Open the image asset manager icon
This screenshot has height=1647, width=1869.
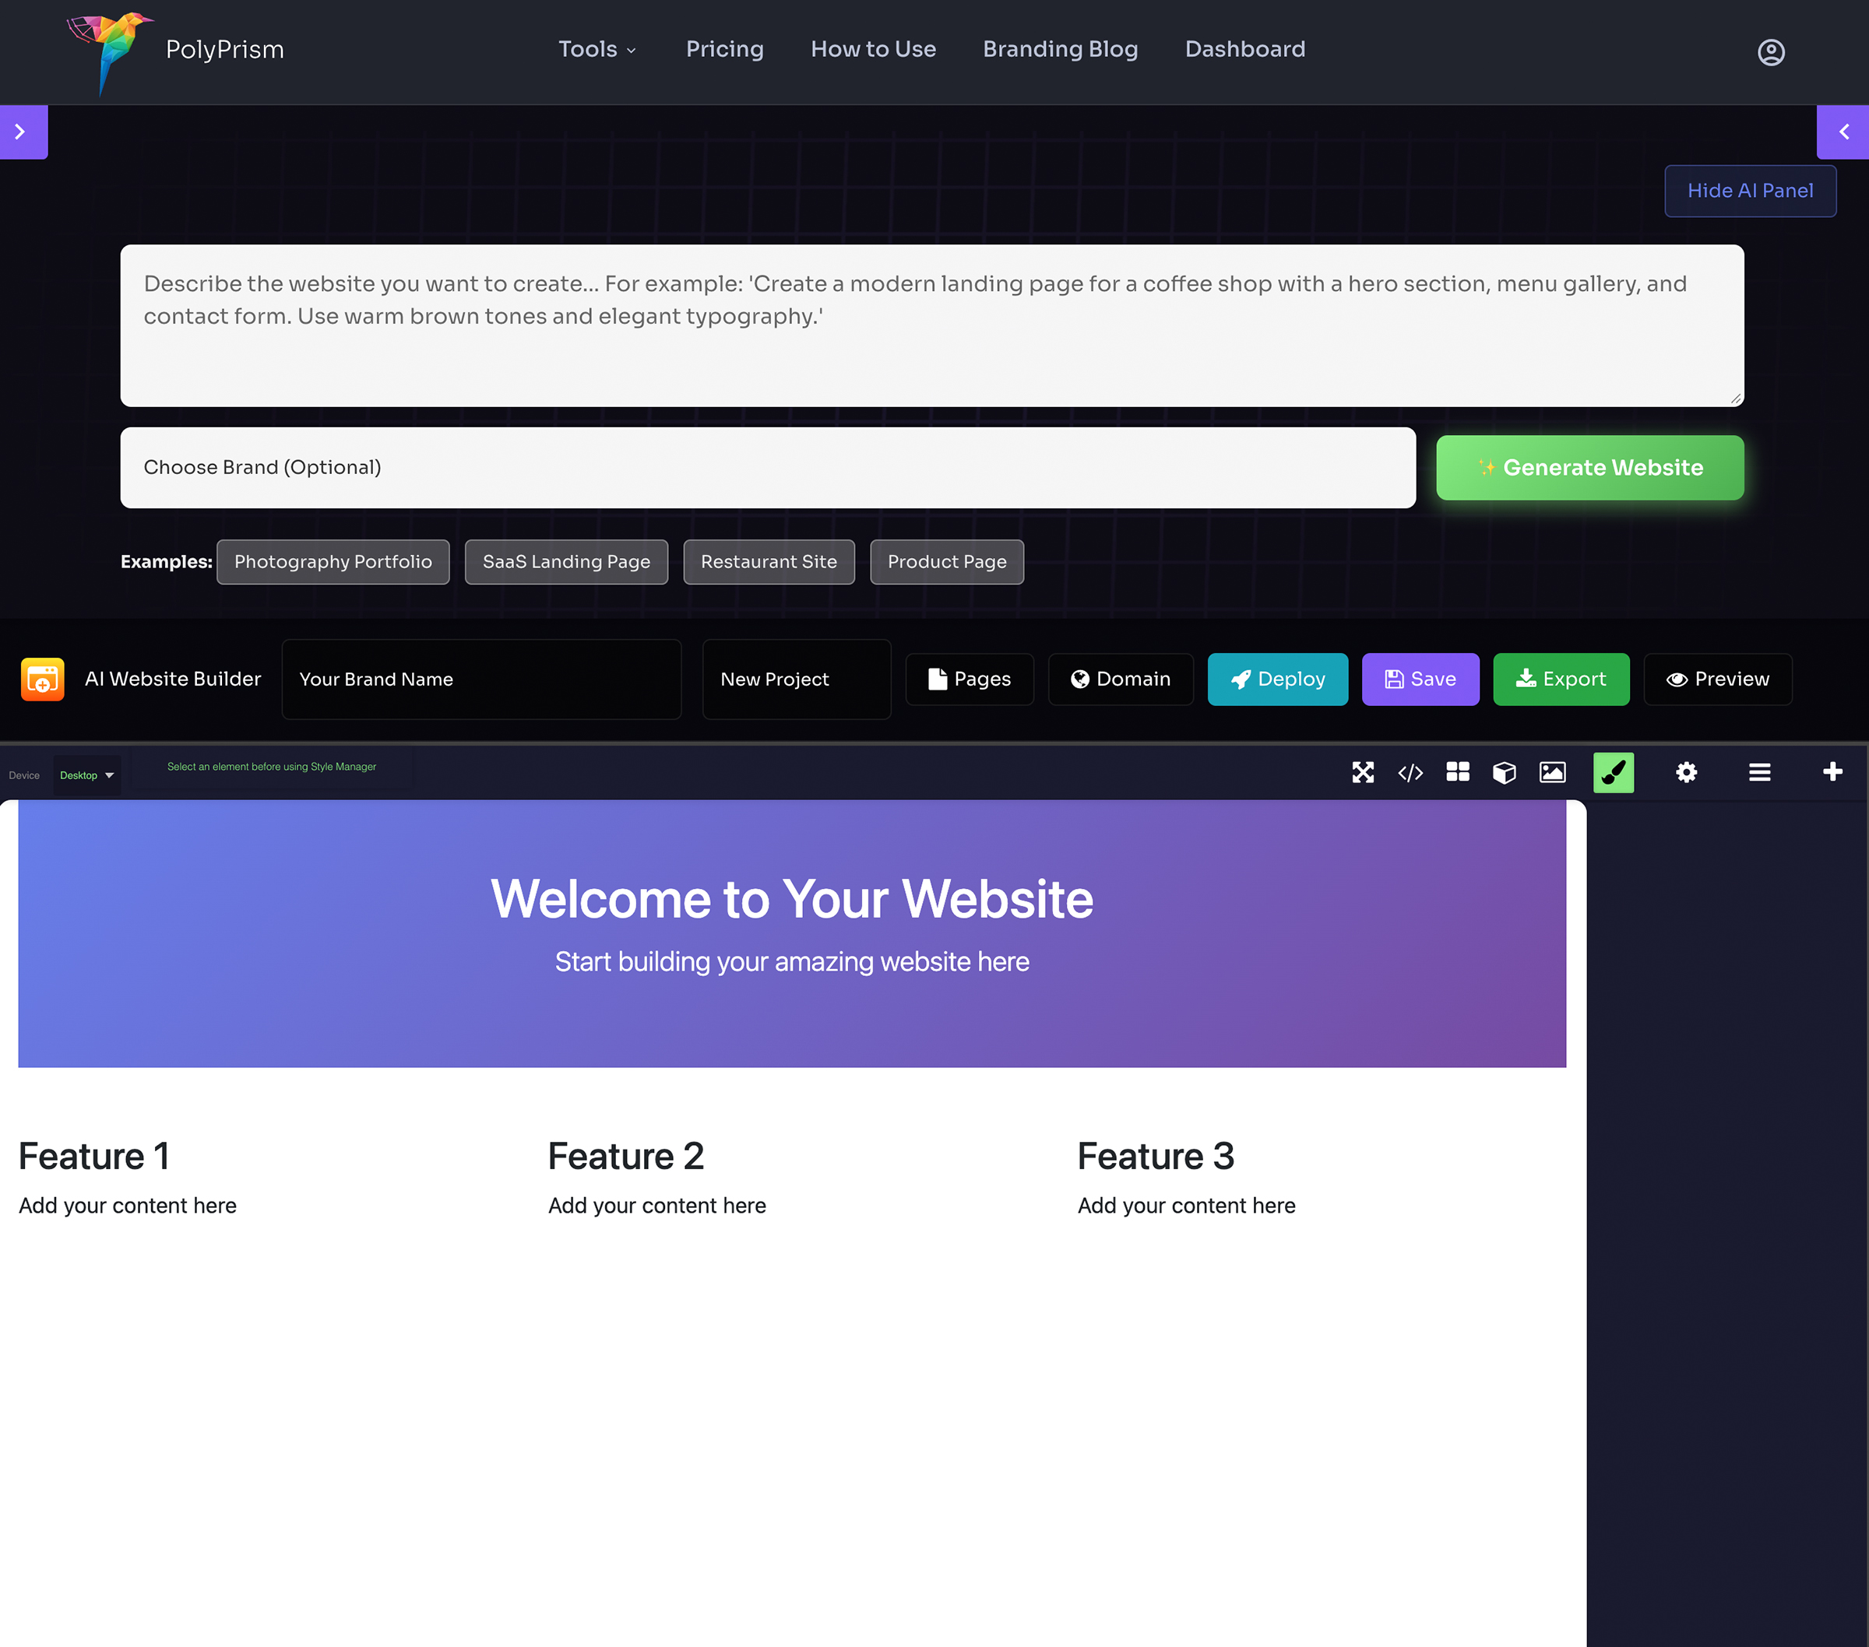(1552, 772)
